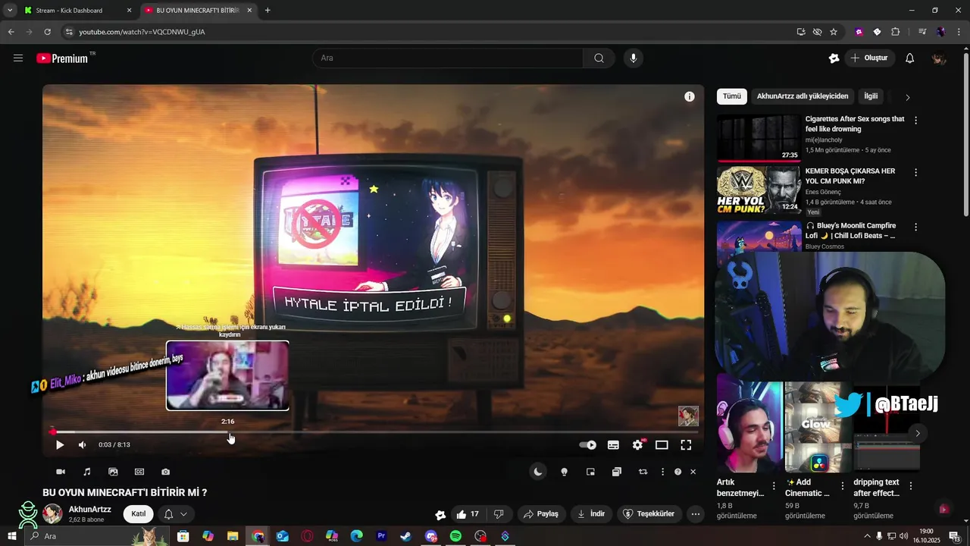Open options for Bluey's Moonlit Campfire video

coord(915,227)
